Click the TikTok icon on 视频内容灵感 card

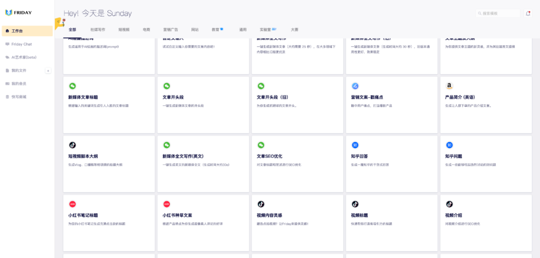coord(261,204)
